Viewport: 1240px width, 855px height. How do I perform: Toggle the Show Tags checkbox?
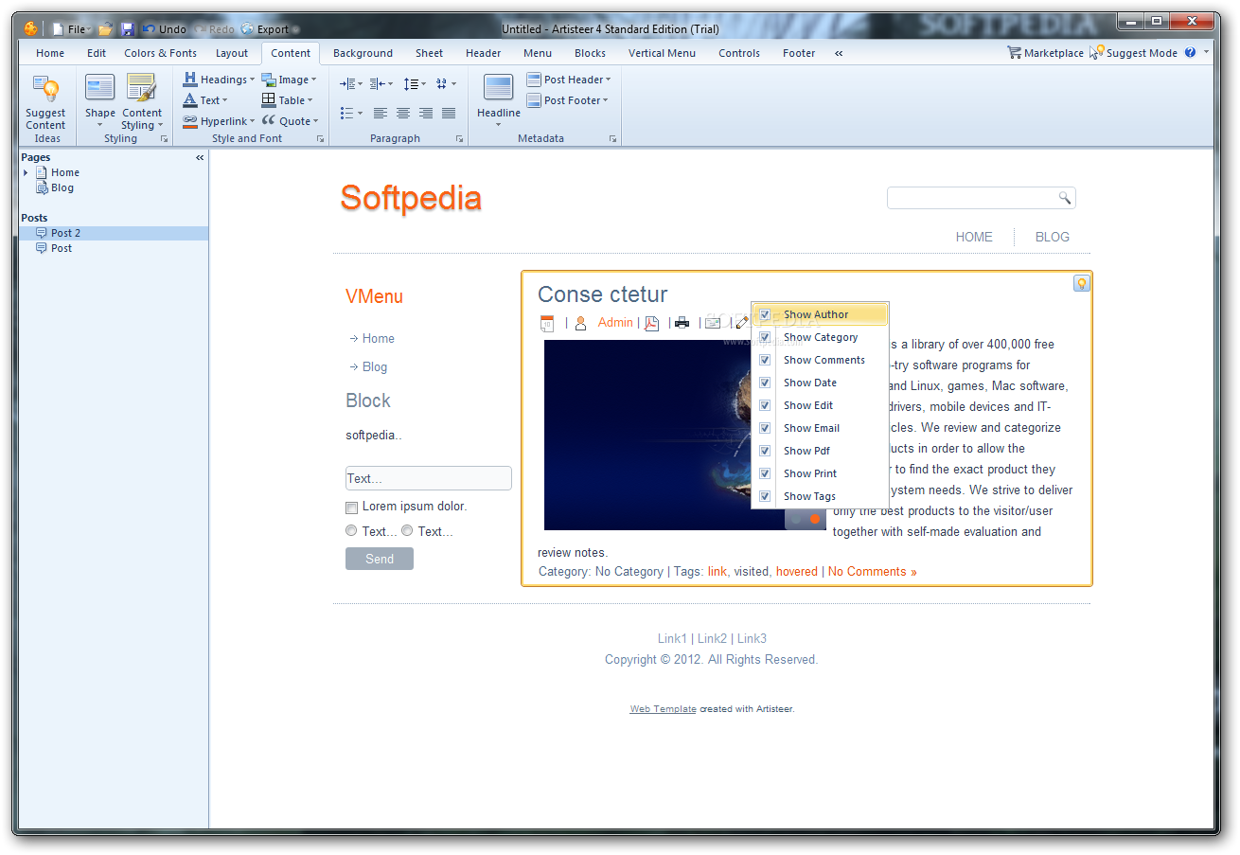[x=765, y=496]
